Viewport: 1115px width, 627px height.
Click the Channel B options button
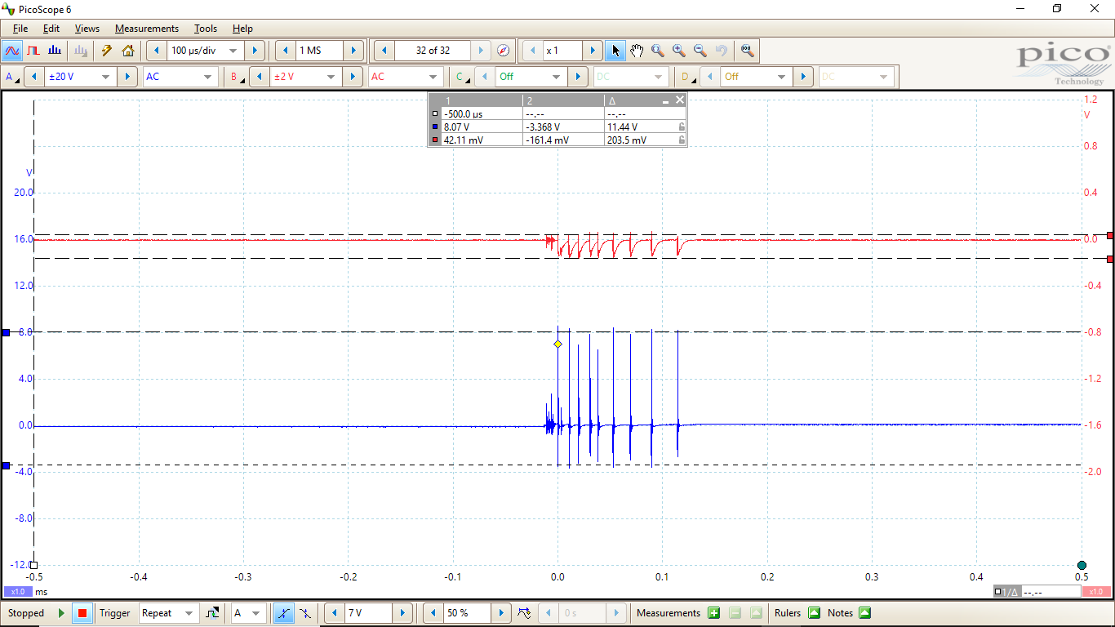[236, 77]
